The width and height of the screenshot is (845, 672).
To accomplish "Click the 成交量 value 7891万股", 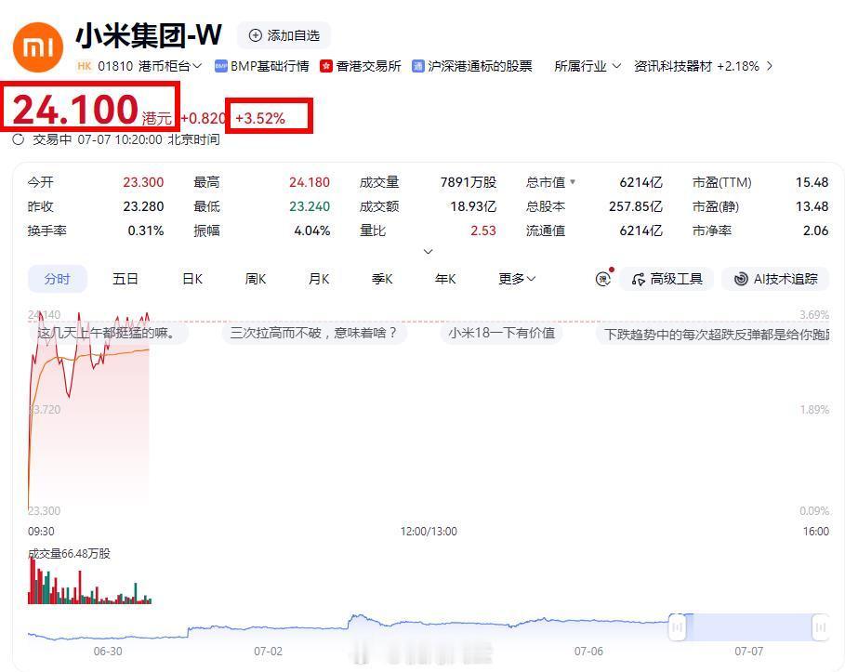I will pos(468,182).
